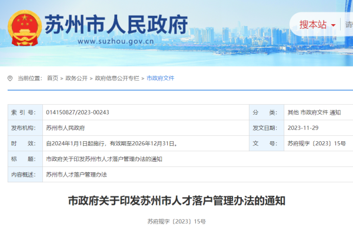Viewport: 353px width, 230px height.
Task: Click 苏州市人民政府 in the 发布机构 row
Action: (65, 128)
